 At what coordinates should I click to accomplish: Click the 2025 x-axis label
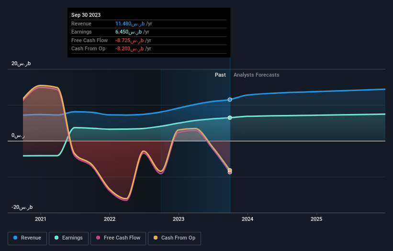(316, 219)
